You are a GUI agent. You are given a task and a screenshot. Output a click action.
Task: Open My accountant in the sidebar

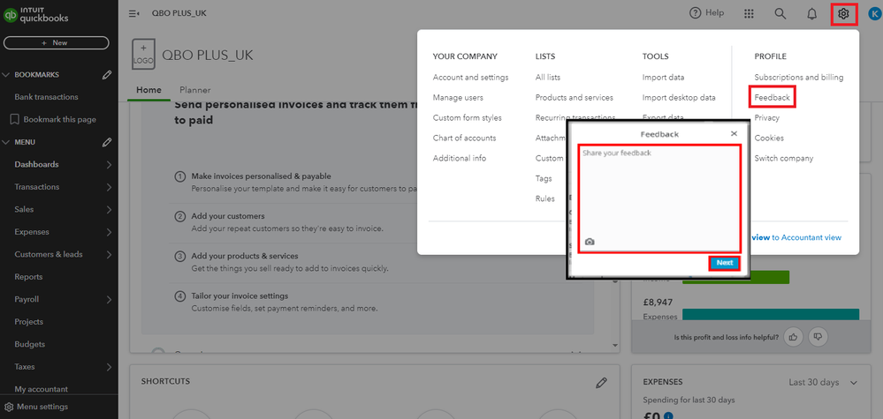click(42, 389)
